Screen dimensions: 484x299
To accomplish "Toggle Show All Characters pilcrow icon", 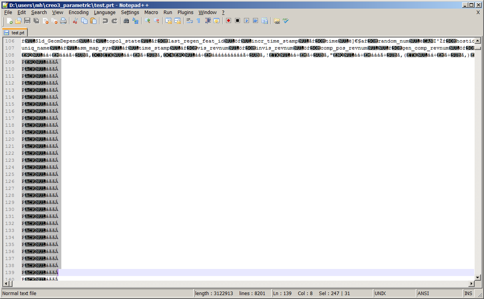I will [199, 21].
